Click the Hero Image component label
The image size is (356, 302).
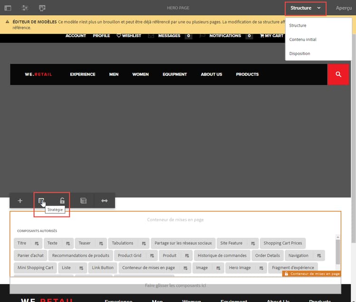(x=240, y=268)
